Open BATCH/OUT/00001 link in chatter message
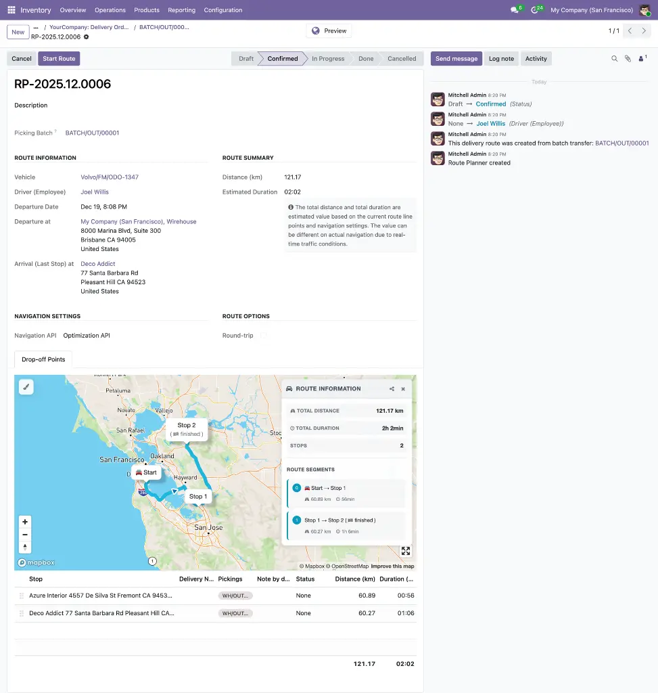658x693 pixels. tap(621, 143)
